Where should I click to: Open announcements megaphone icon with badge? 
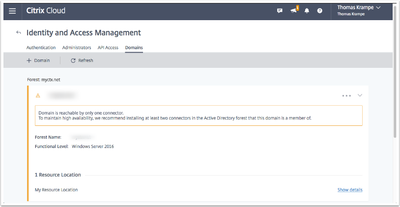click(294, 10)
